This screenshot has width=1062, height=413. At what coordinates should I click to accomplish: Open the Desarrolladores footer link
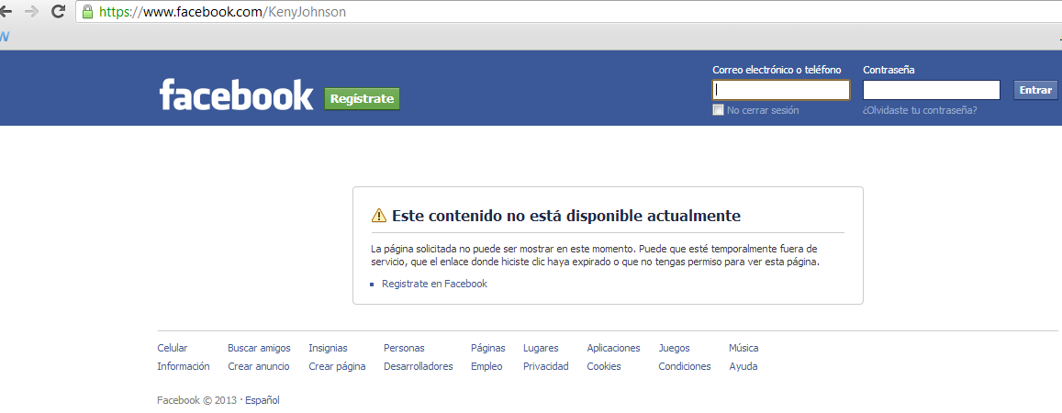pos(418,366)
